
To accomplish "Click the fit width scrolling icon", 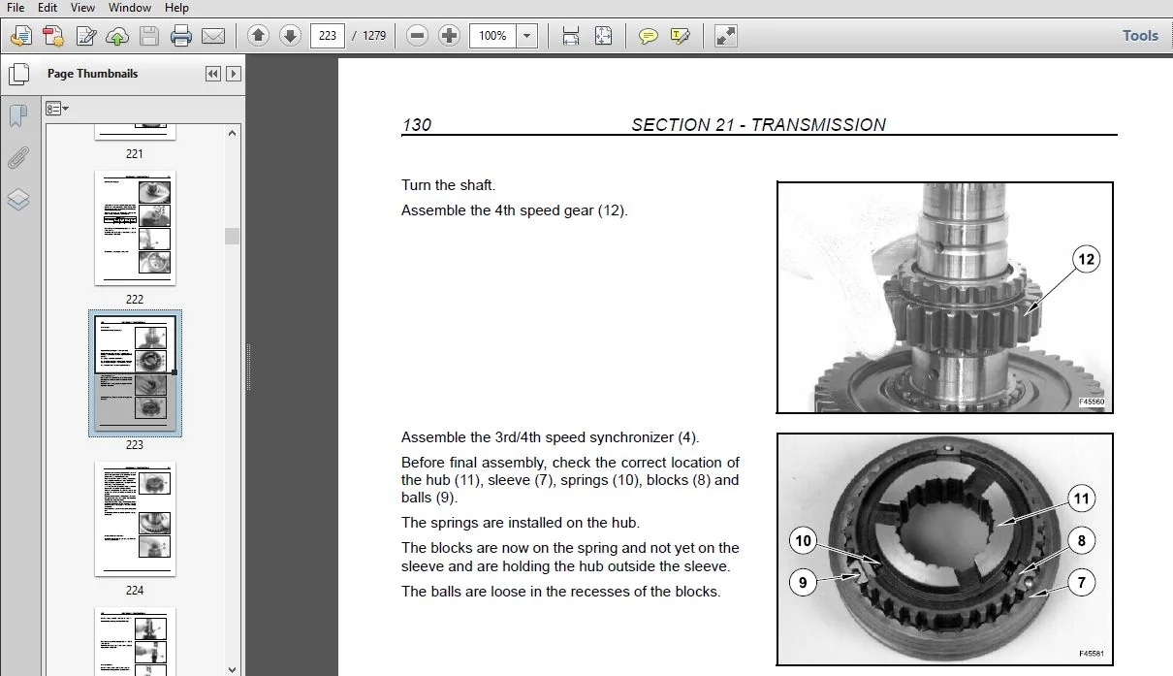I will (571, 37).
